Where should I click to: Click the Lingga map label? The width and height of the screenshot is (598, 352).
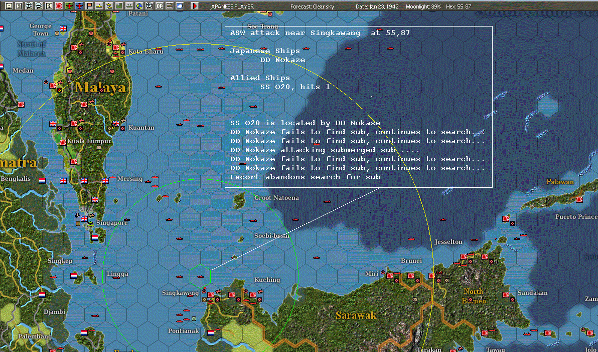click(117, 273)
